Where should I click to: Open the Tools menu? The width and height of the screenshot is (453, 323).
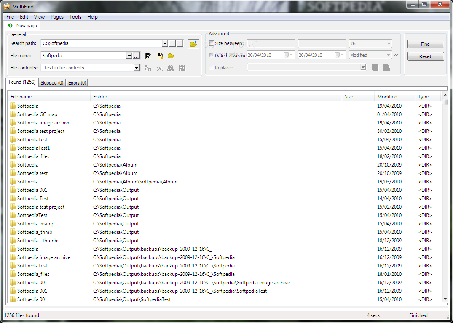75,17
